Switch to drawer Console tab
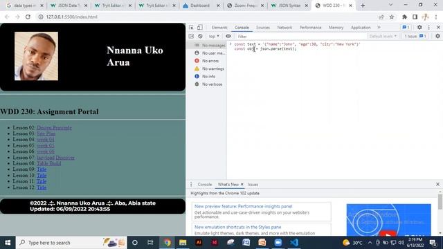 [205, 185]
